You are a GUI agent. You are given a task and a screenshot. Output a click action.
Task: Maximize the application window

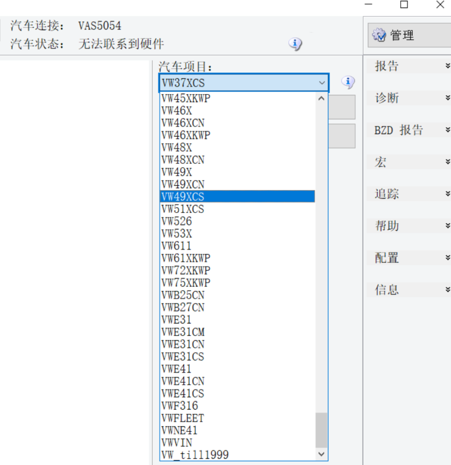[x=404, y=5]
